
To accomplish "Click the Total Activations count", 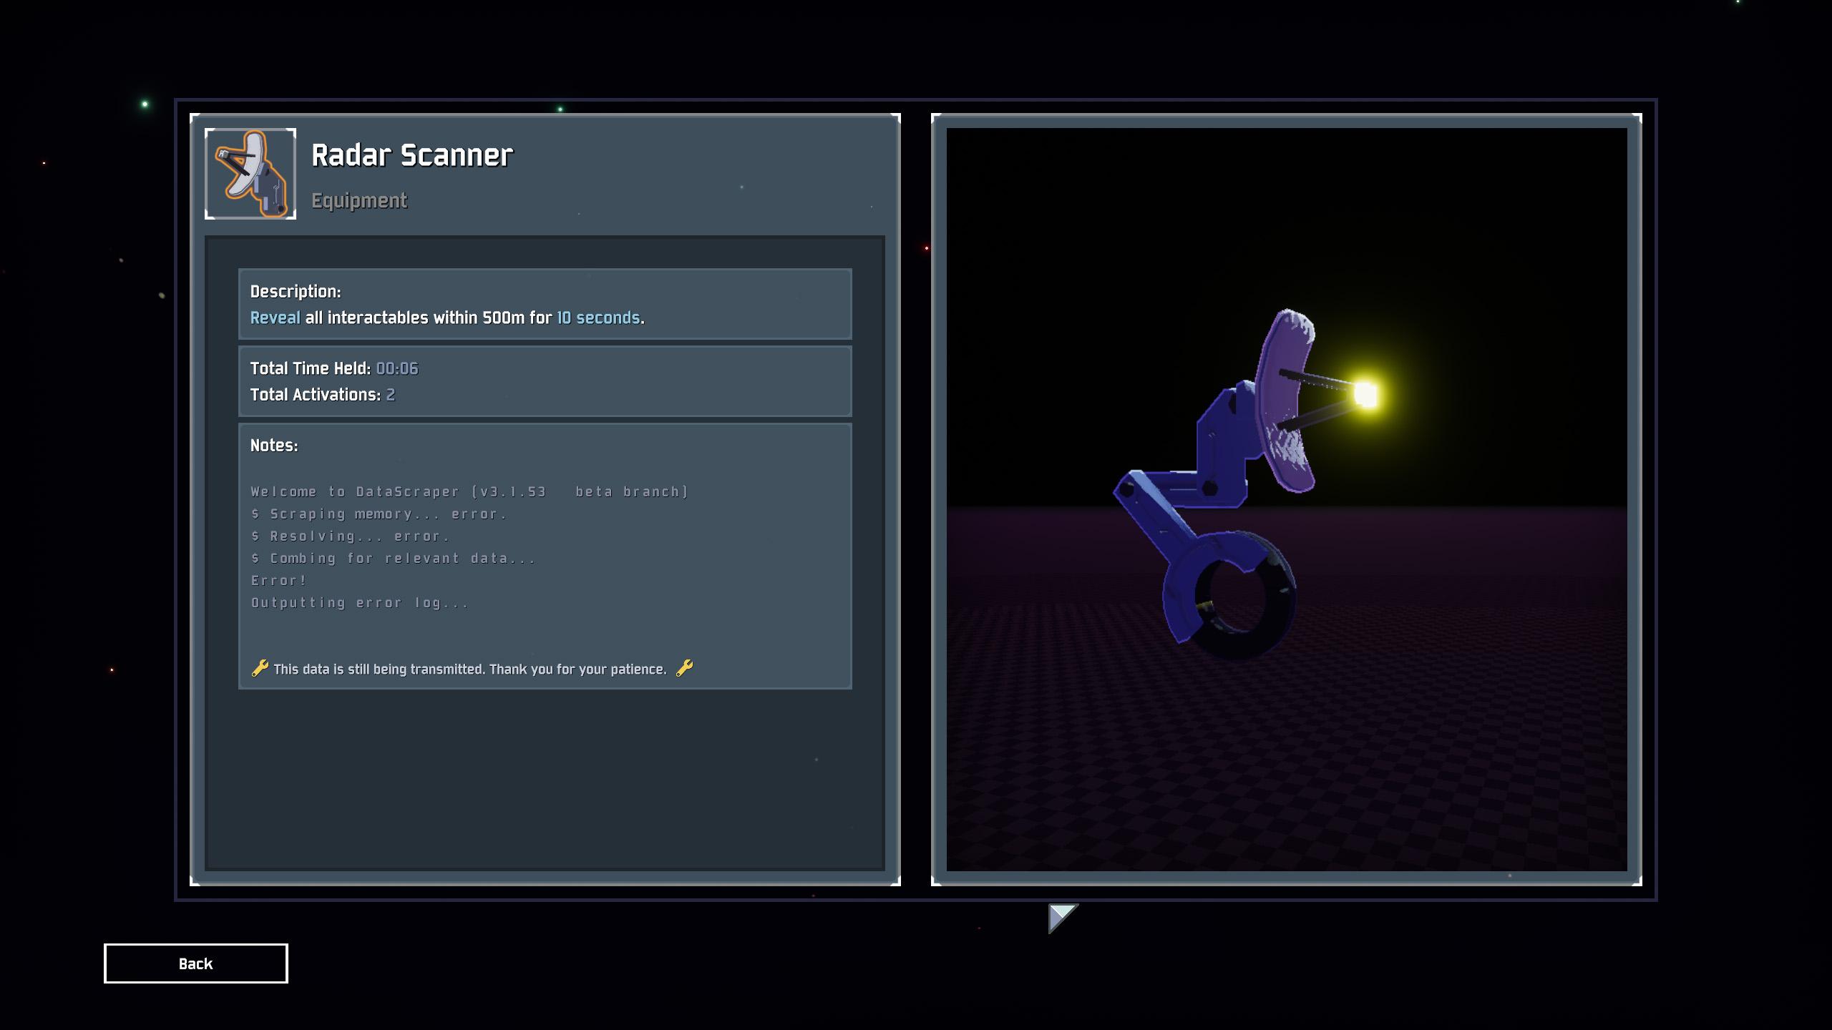I will pos(391,395).
